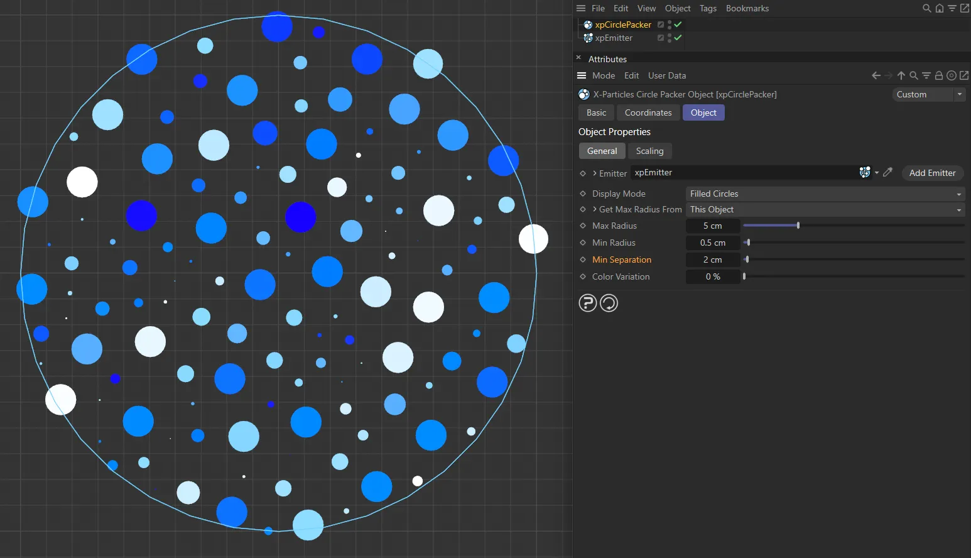Switch to the Coordinates tab
This screenshot has height=558, width=971.
tap(648, 112)
